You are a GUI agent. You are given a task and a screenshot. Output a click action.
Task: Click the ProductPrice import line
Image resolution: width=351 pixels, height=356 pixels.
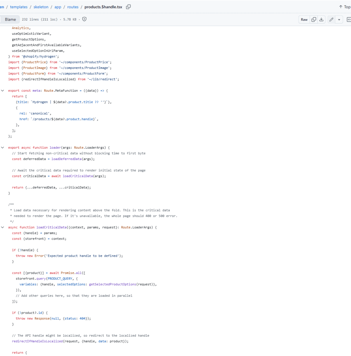click(60, 62)
